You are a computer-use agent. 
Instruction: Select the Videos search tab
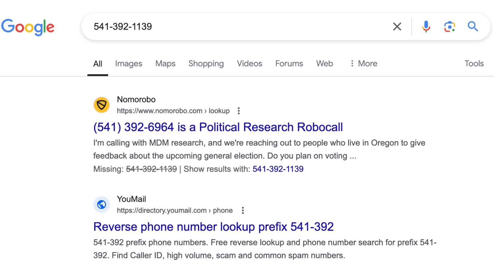(249, 64)
